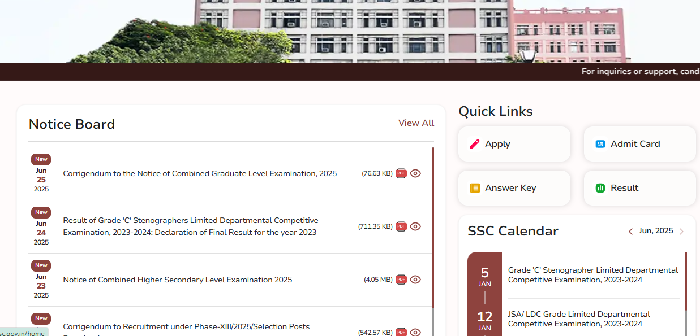700x336 pixels.
Task: Select the 5 JAN calendar date tile
Action: [485, 277]
